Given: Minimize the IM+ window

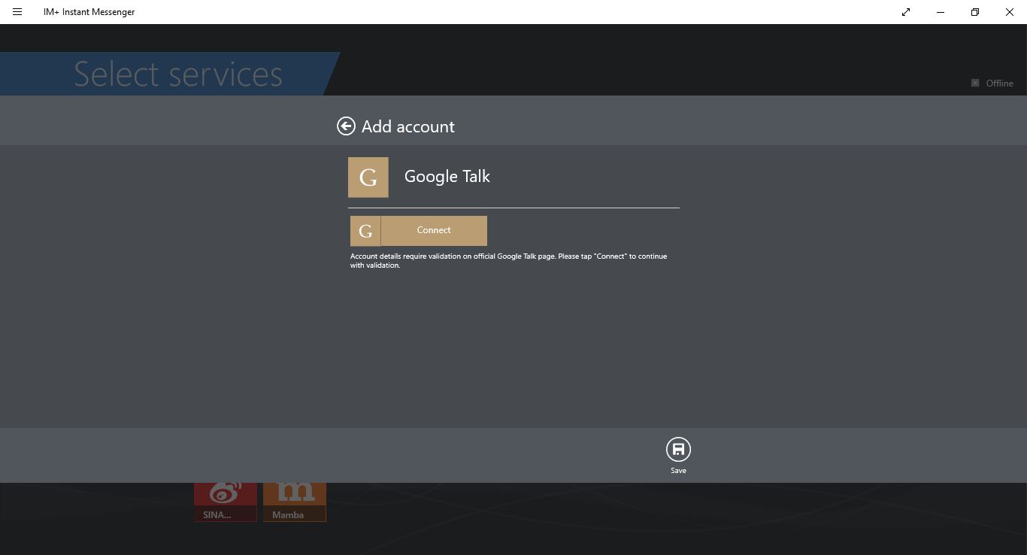Looking at the screenshot, I should tap(941, 12).
